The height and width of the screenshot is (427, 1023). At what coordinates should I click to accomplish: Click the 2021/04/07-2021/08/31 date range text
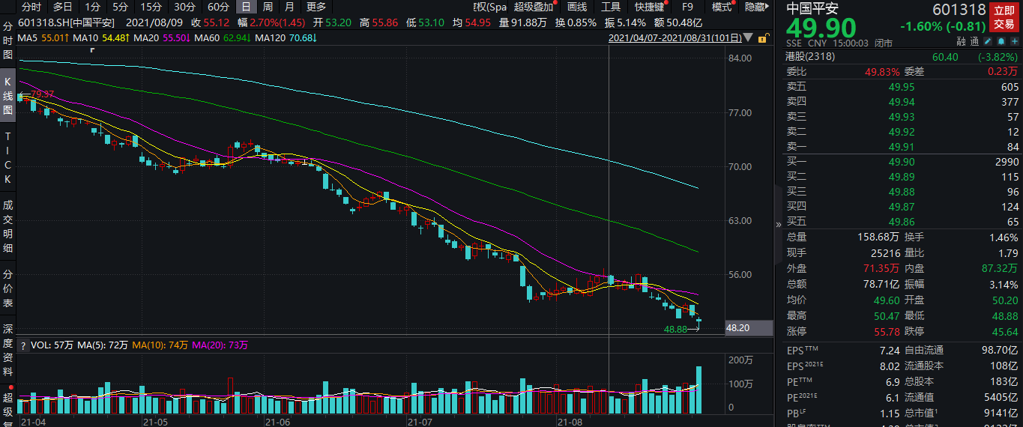point(674,37)
